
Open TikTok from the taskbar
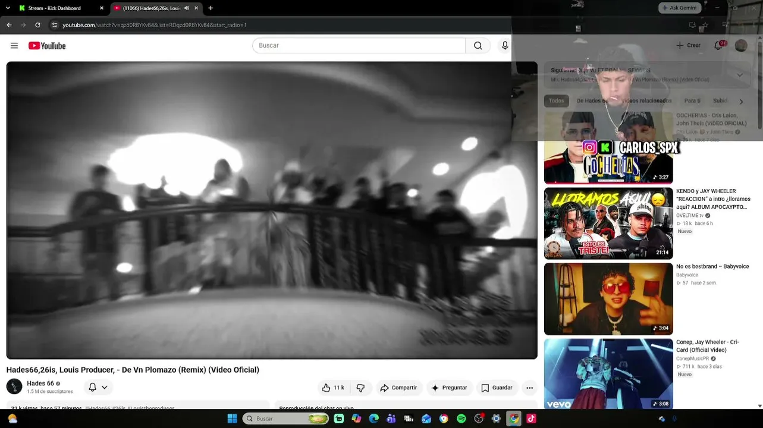point(531,418)
